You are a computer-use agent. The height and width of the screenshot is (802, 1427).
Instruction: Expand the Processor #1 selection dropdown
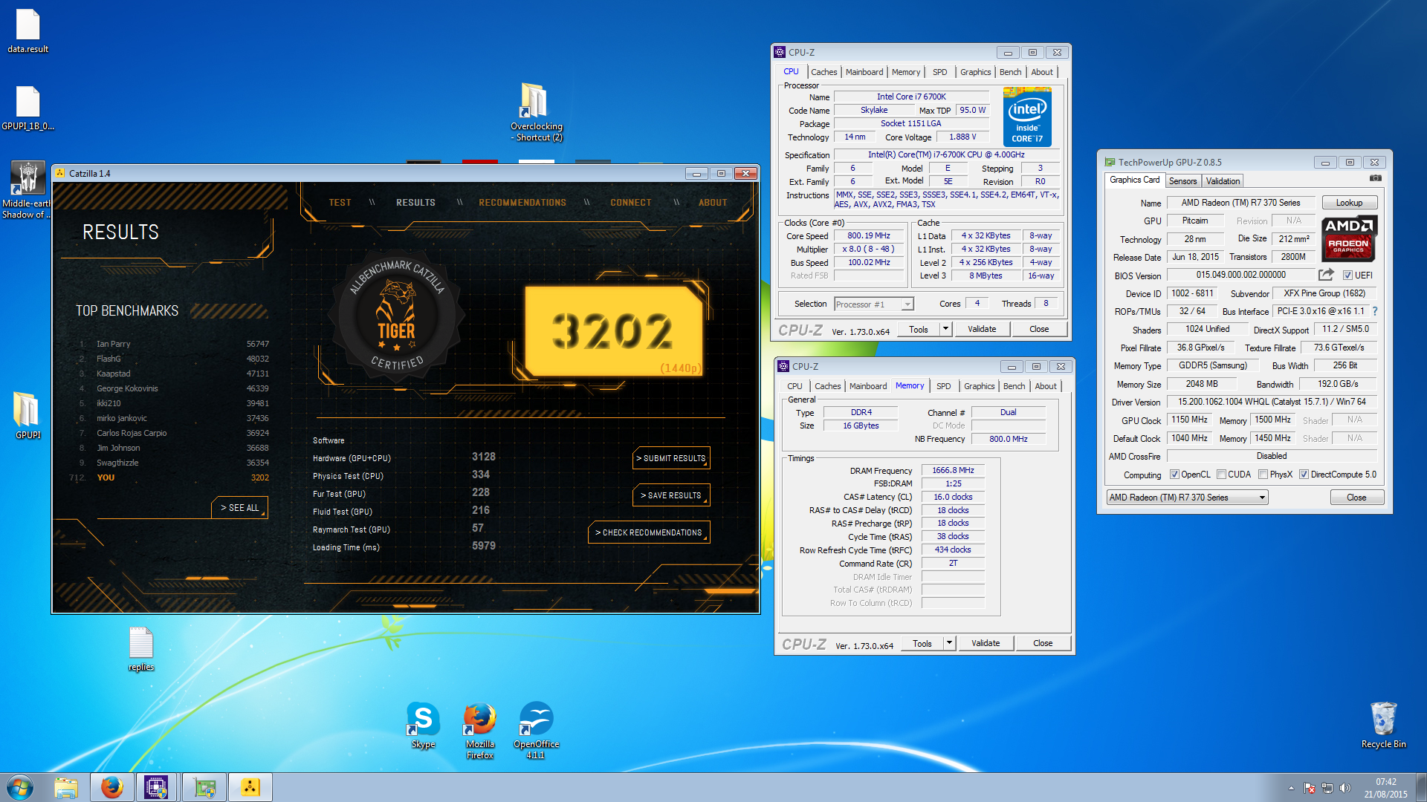(x=907, y=304)
